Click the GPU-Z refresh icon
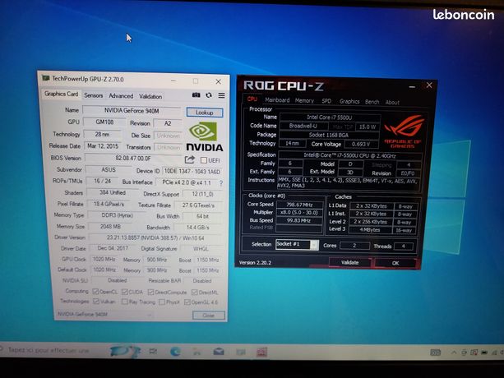The image size is (504, 378). pos(209,95)
